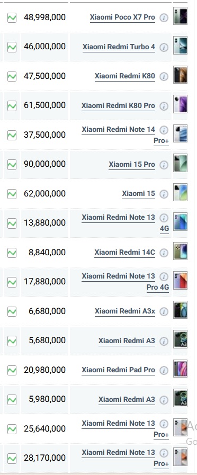Click info icon for Xiaomi Redmi Pad Pro
Image resolution: width=197 pixels, height=475 pixels.
164,371
